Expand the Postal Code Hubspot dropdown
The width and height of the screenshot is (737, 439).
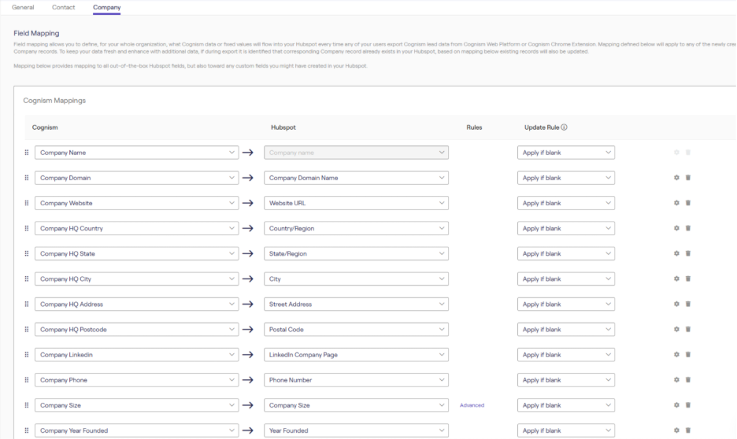[356, 330]
